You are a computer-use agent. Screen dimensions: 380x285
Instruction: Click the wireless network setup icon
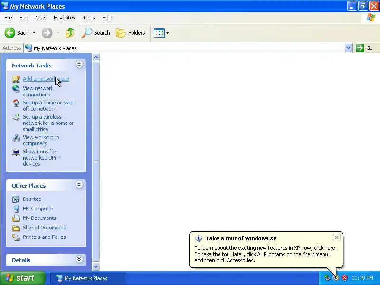[x=16, y=117]
